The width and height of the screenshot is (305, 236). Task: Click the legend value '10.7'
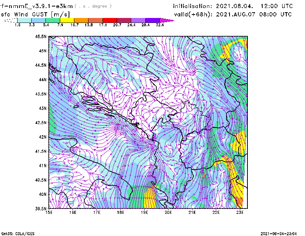pos(74,25)
